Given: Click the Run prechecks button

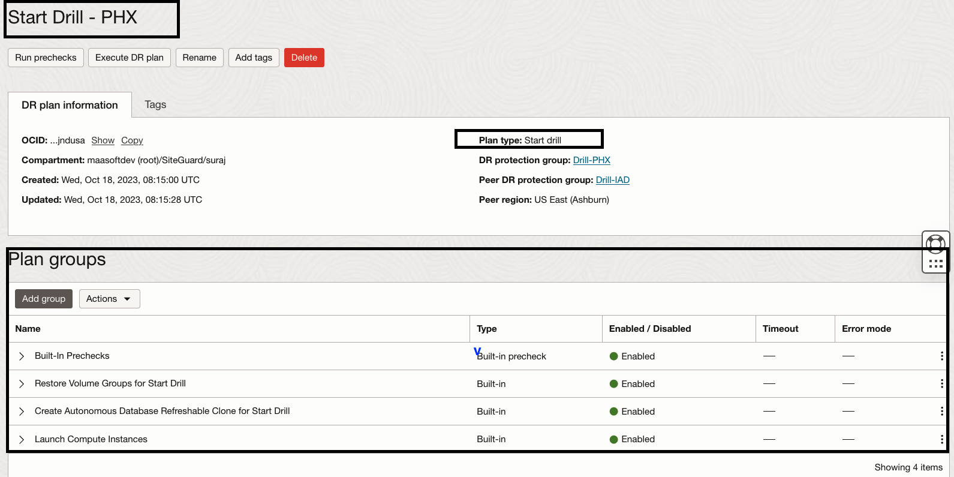Looking at the screenshot, I should tap(46, 58).
